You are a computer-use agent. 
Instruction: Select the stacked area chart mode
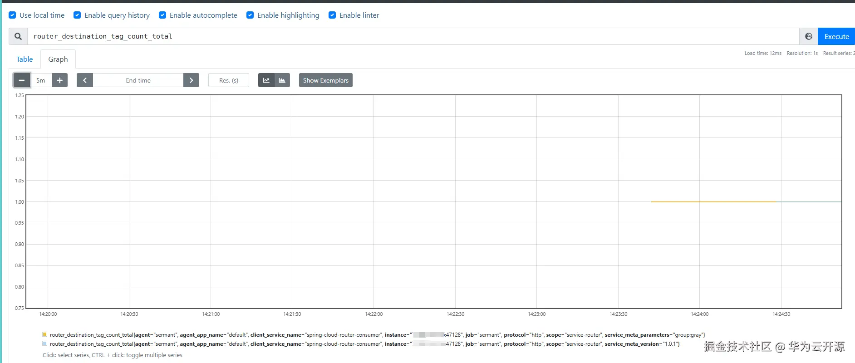pos(282,80)
